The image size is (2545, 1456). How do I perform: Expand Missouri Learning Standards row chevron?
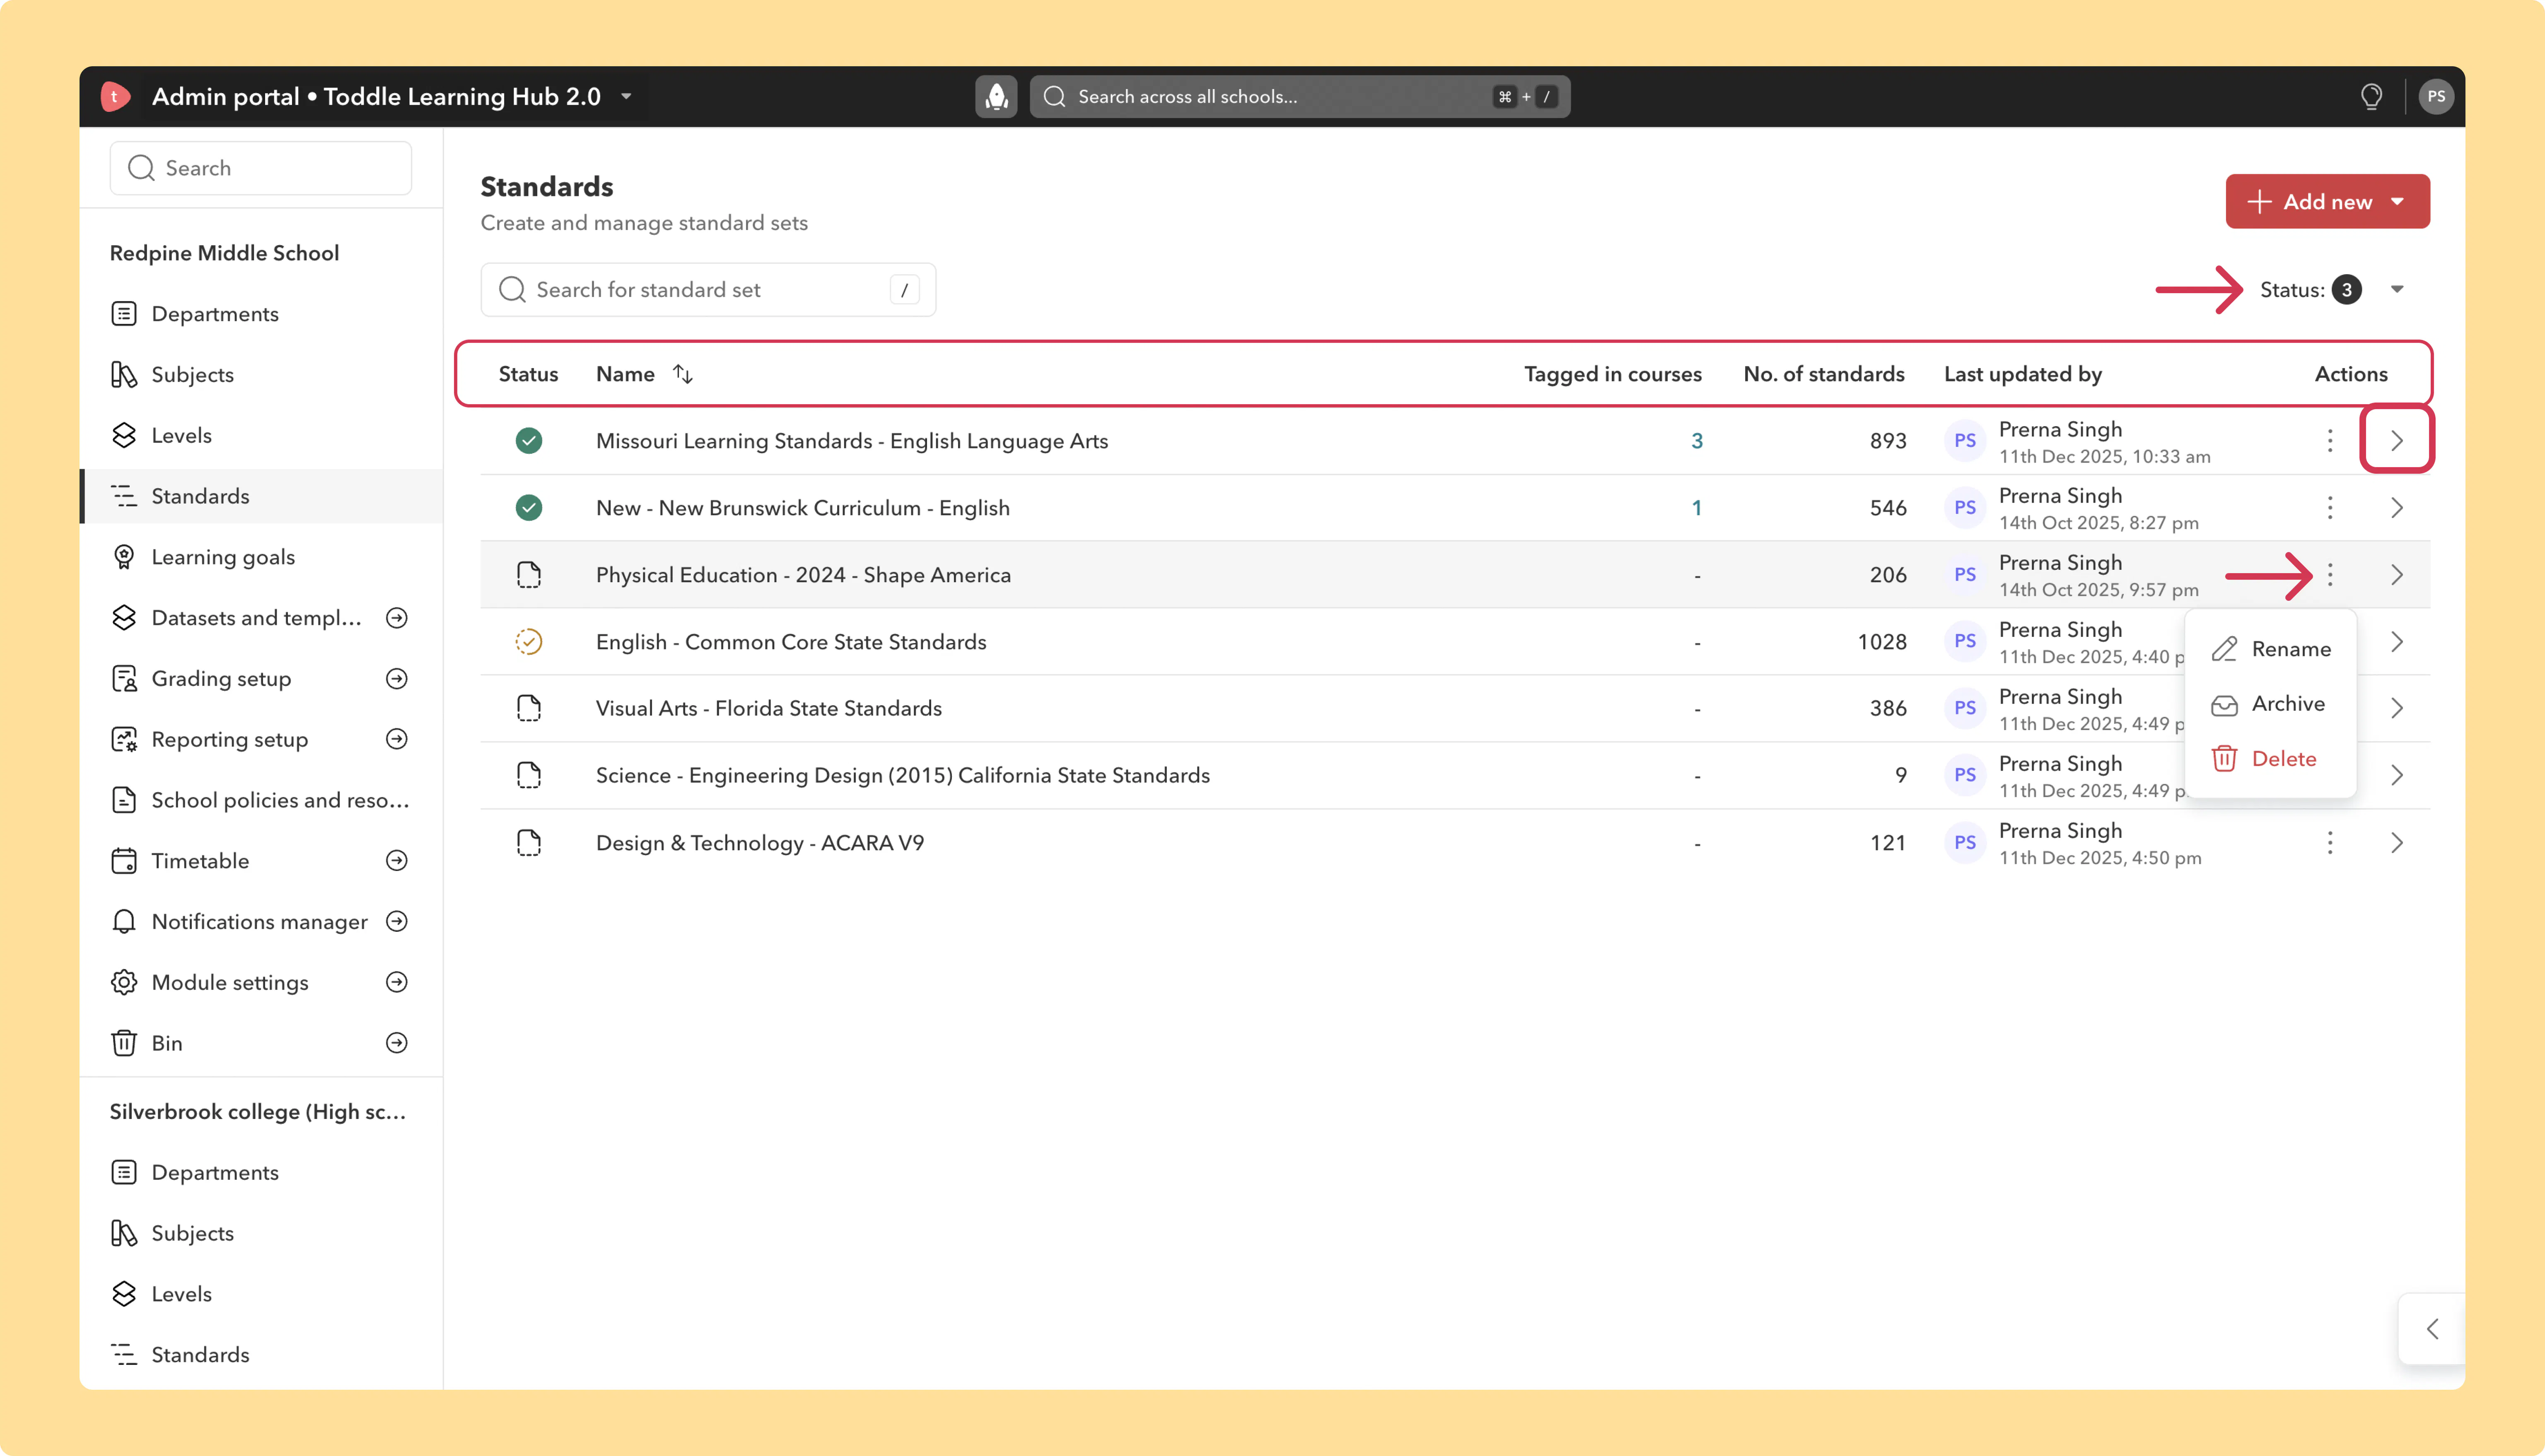(x=2397, y=441)
